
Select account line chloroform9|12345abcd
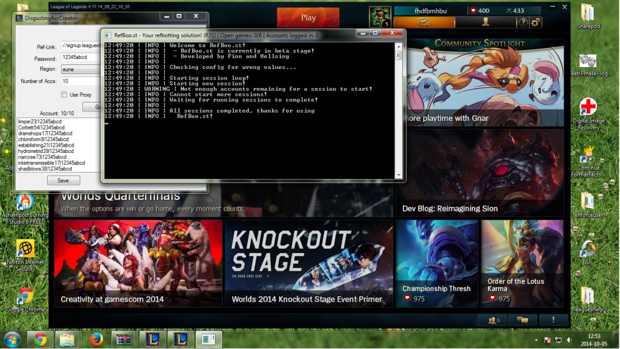point(43,139)
